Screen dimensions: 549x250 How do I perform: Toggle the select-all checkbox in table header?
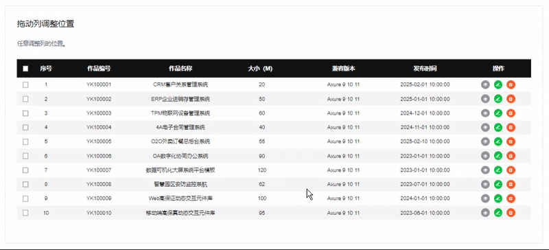25,69
